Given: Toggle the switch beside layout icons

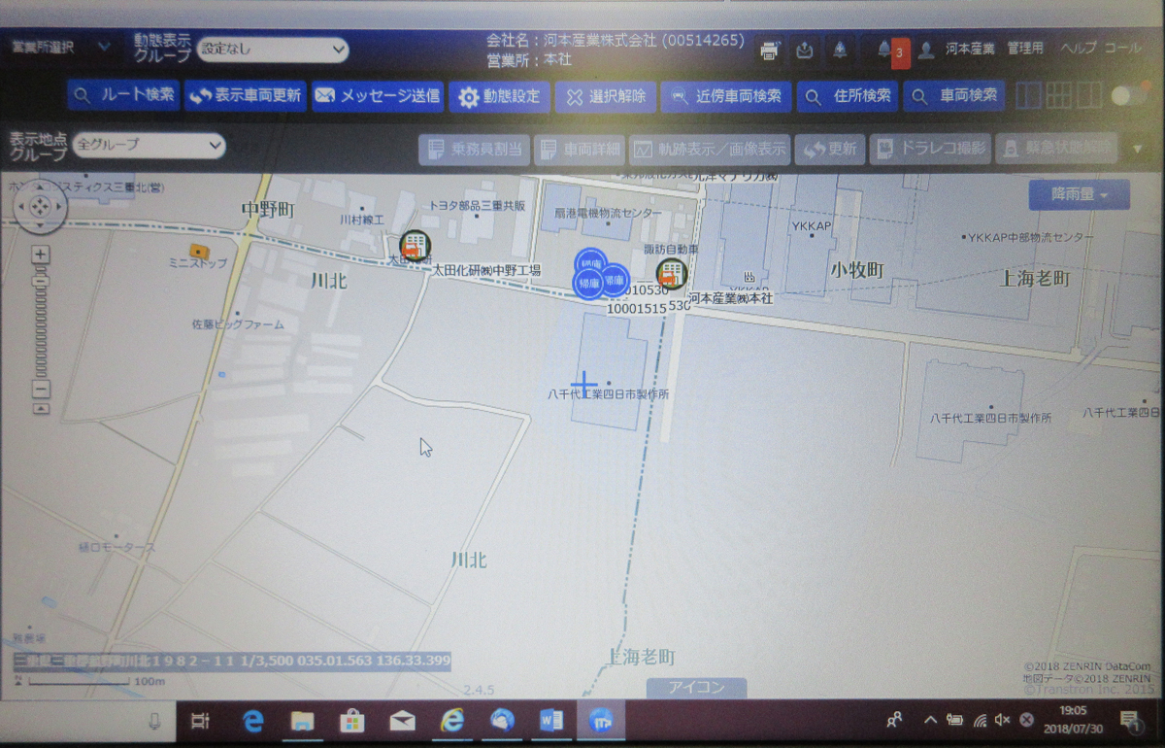Looking at the screenshot, I should pyautogui.click(x=1130, y=94).
